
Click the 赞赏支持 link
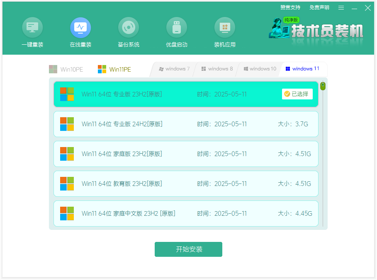pyautogui.click(x=290, y=7)
